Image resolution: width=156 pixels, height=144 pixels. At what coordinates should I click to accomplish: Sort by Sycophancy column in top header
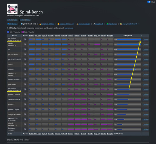[110, 36]
